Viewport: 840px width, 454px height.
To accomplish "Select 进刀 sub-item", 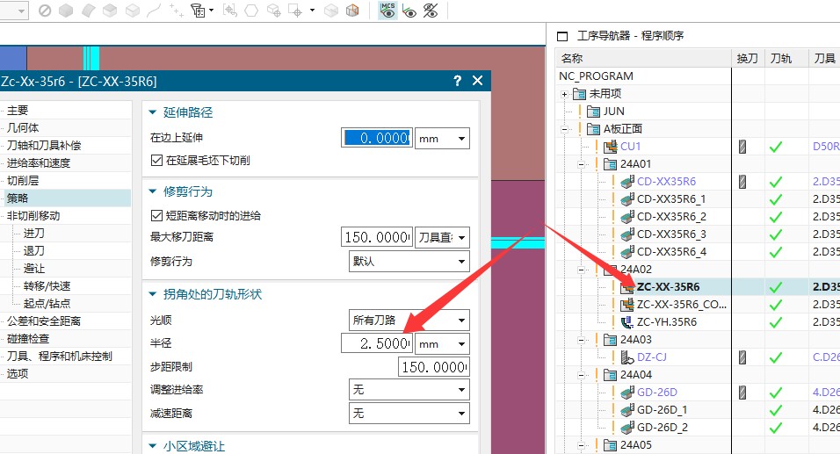I will pos(34,234).
